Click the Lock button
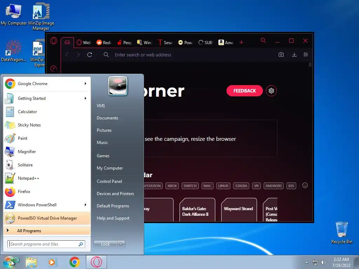Image resolution: width=359 pixels, height=269 pixels. pos(105,244)
